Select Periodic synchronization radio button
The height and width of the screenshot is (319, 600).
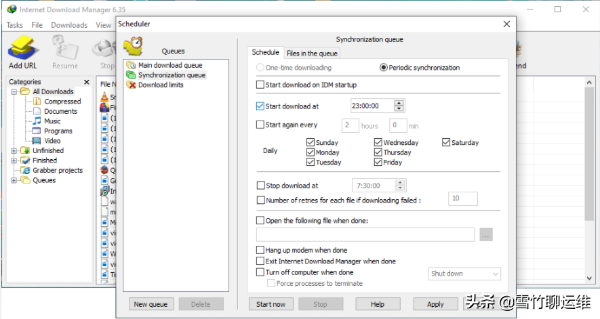(x=384, y=68)
